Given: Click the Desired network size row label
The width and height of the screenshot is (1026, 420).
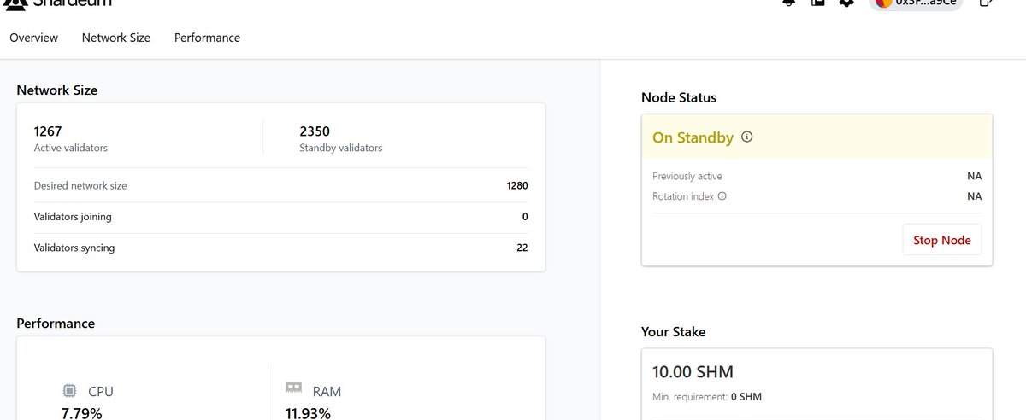Looking at the screenshot, I should click(80, 185).
